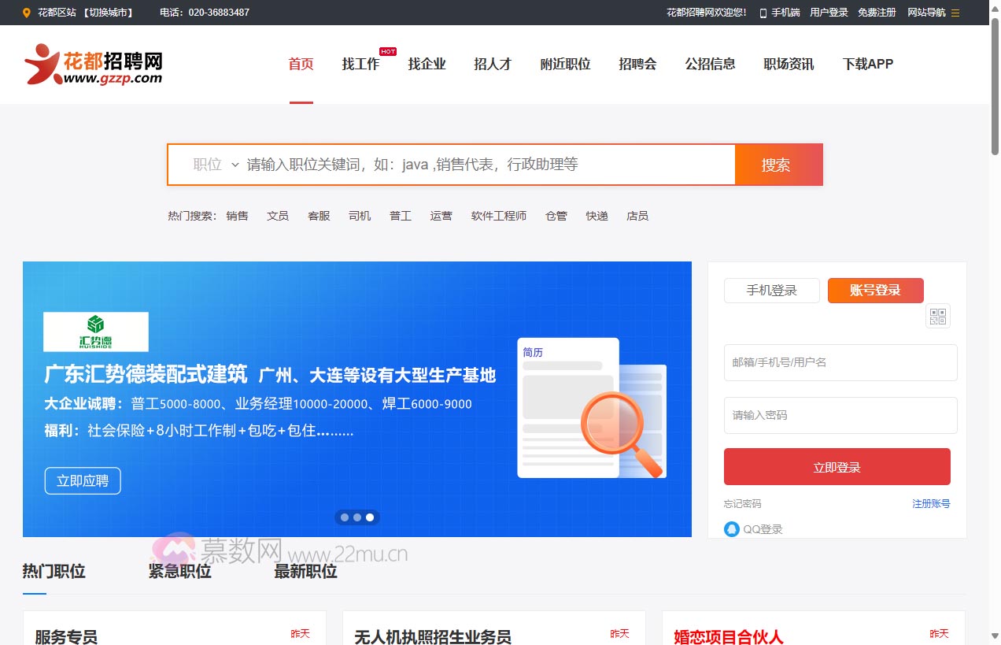Click the 搜索 search button
The height and width of the screenshot is (645, 1001).
(778, 165)
